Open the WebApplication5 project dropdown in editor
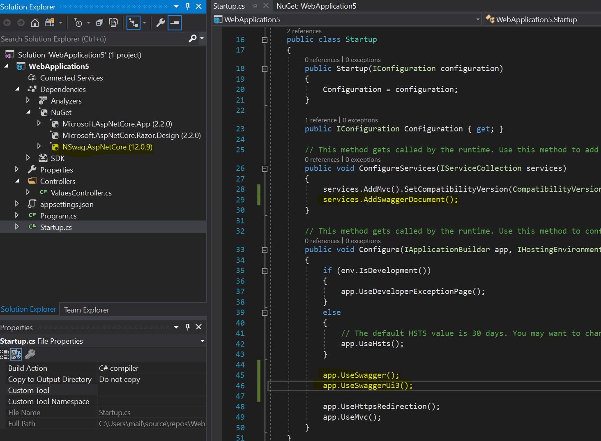The image size is (601, 441). coord(477,19)
